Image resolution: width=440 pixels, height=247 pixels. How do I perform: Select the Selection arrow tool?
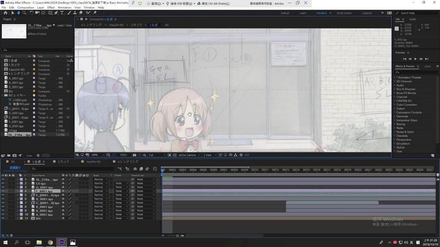(12, 13)
